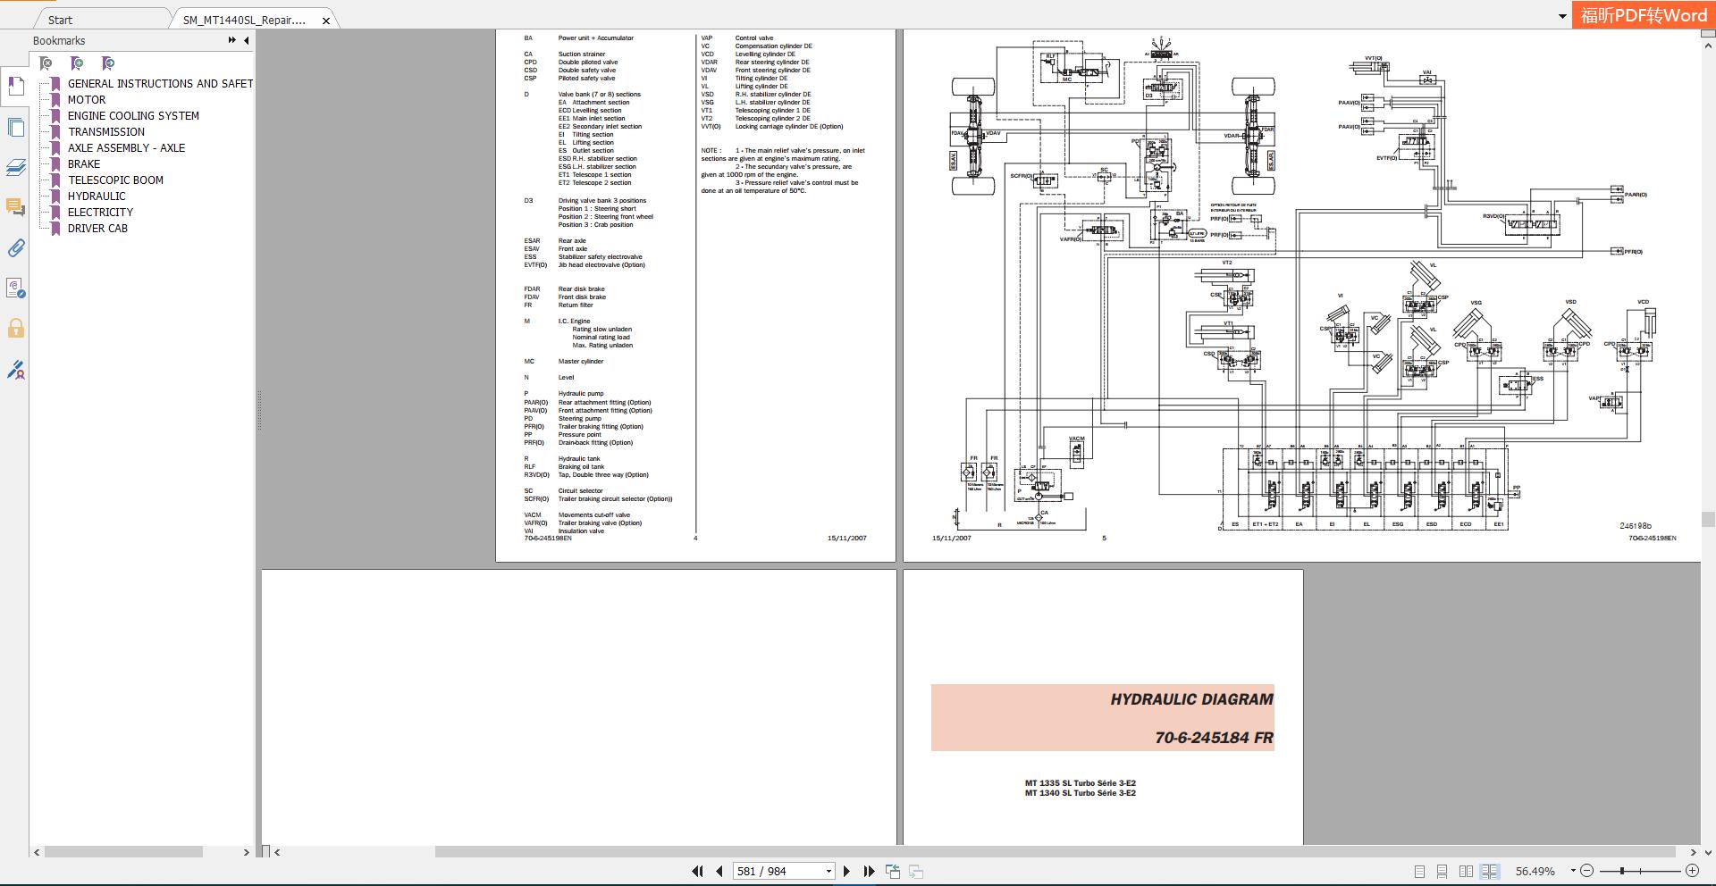This screenshot has width=1716, height=886.
Task: Open GENERAL INSTRUCTIONS AND SAFETY bookmark
Action: tap(160, 84)
